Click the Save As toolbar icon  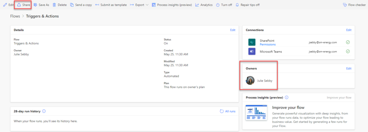point(36,5)
